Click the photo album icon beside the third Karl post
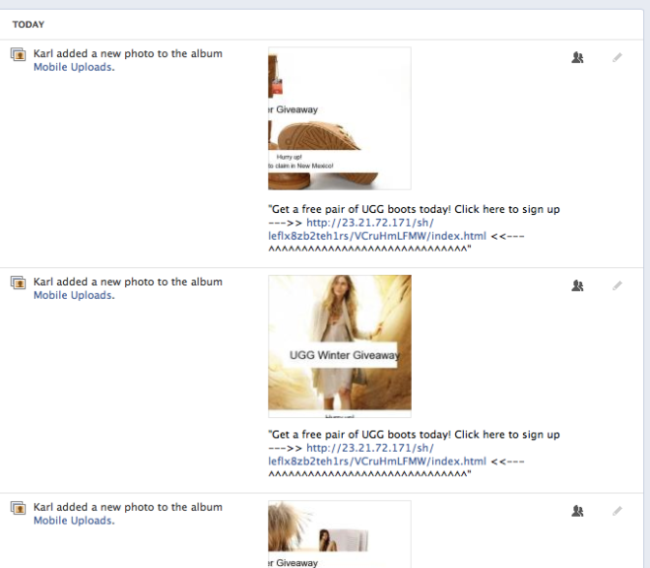Image resolution: width=650 pixels, height=568 pixels. point(18,508)
